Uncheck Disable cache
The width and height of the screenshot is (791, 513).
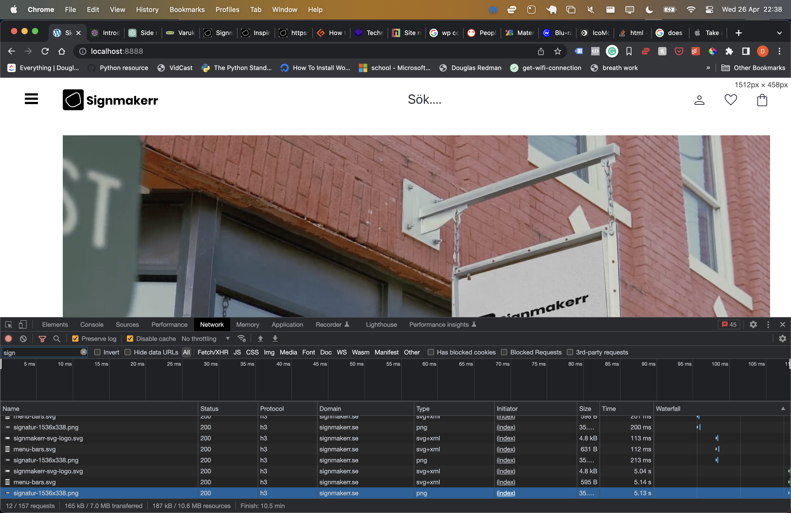pyautogui.click(x=130, y=339)
